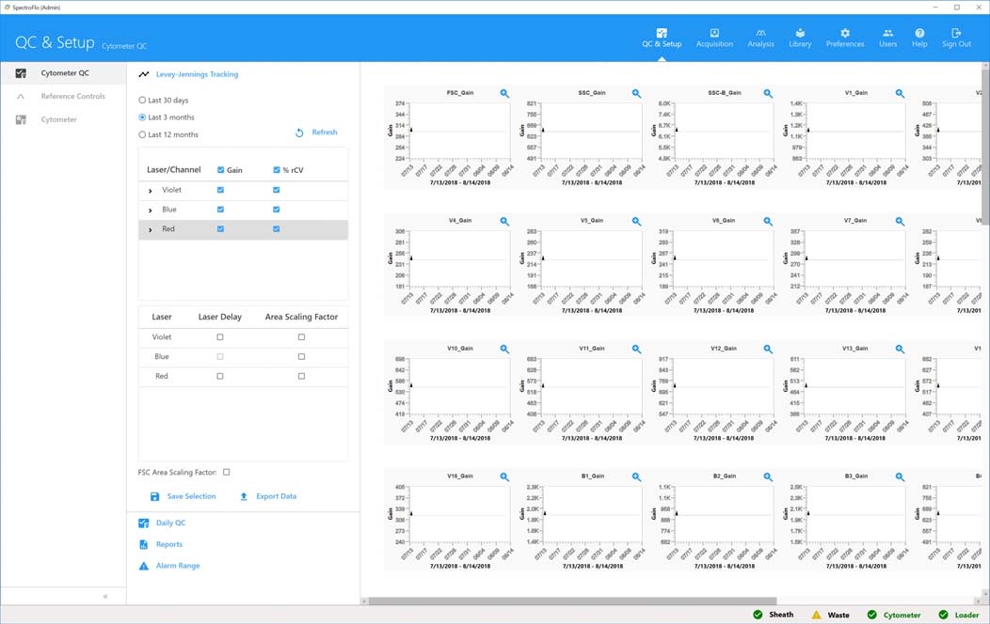Open the Alarm Range link
Viewport: 990px width, 624px height.
click(x=177, y=566)
